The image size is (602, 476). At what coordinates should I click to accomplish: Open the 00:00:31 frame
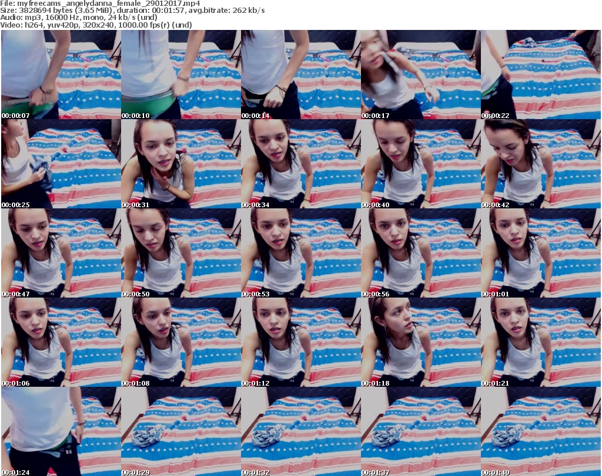click(180, 164)
